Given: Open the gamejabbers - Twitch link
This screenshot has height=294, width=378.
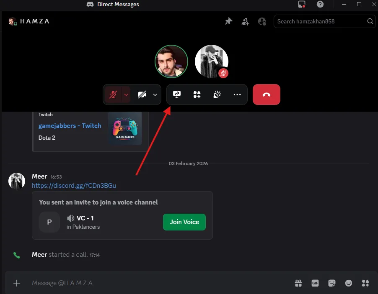Looking at the screenshot, I should pos(70,125).
